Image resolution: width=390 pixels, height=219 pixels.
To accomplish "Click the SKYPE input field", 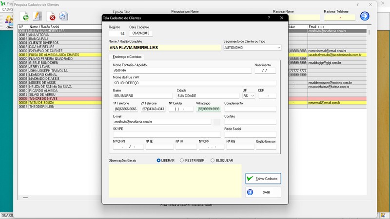I will click(x=167, y=134).
